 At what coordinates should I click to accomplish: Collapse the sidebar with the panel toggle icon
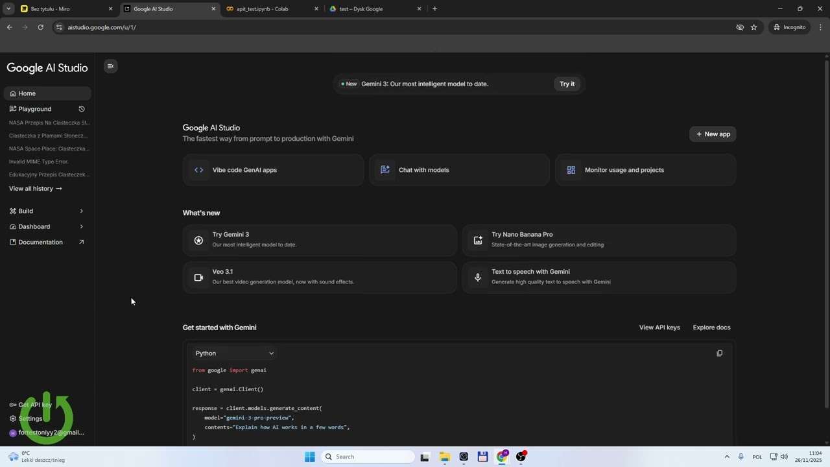pos(110,66)
